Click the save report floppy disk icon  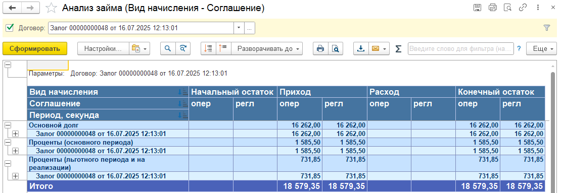point(477,8)
